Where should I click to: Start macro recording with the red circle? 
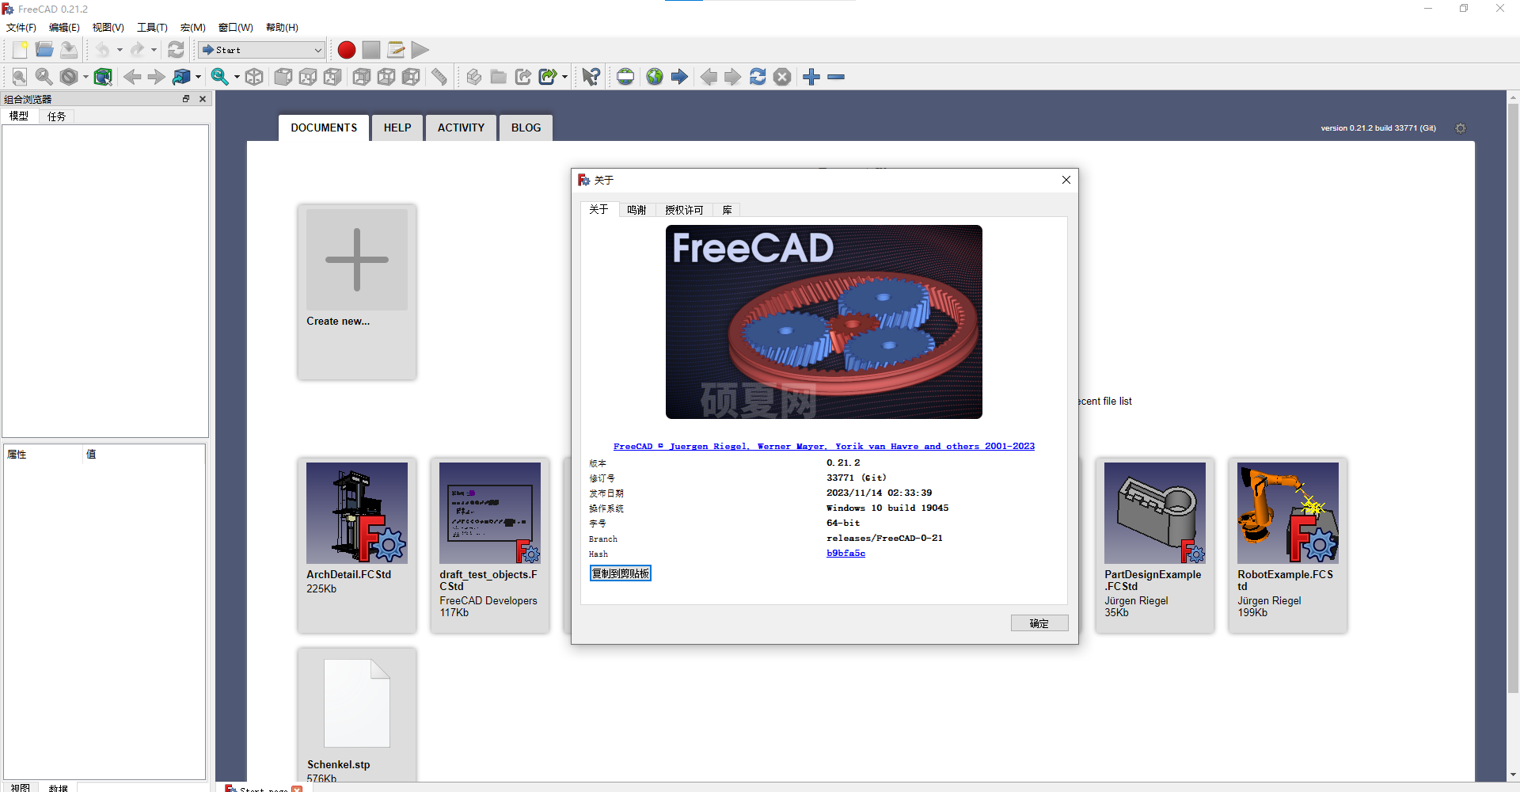pos(346,50)
